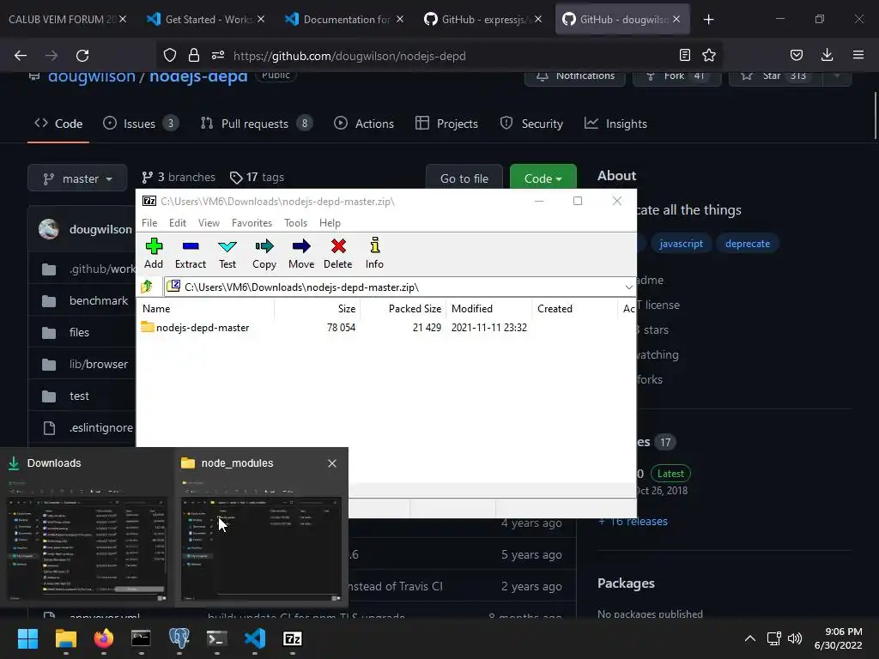Select the nodejs-depd-master folder row
The height and width of the screenshot is (659, 879).
pyautogui.click(x=334, y=327)
